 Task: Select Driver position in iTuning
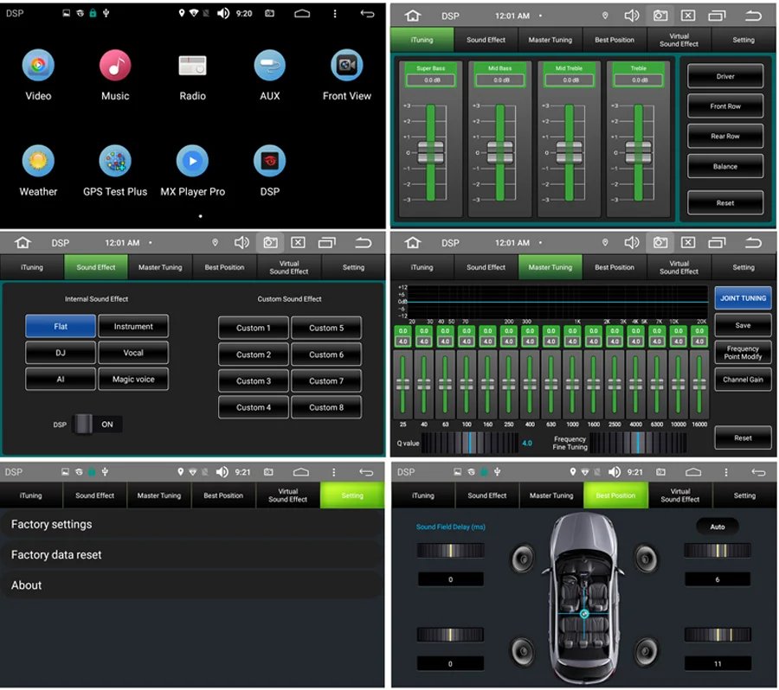pos(725,76)
